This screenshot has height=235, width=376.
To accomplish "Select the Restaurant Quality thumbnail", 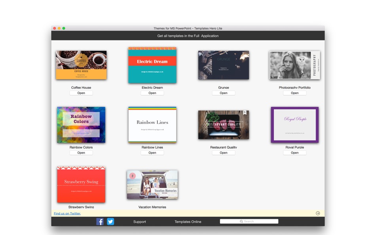I will pos(224,125).
